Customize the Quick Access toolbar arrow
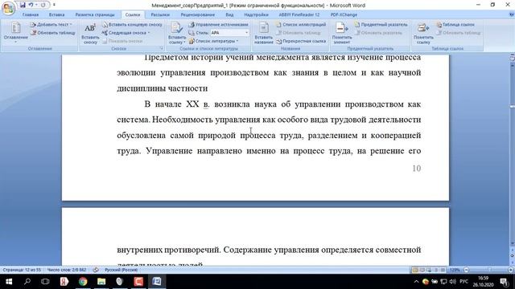Image resolution: width=515 pixels, height=289 pixels. coord(54,5)
